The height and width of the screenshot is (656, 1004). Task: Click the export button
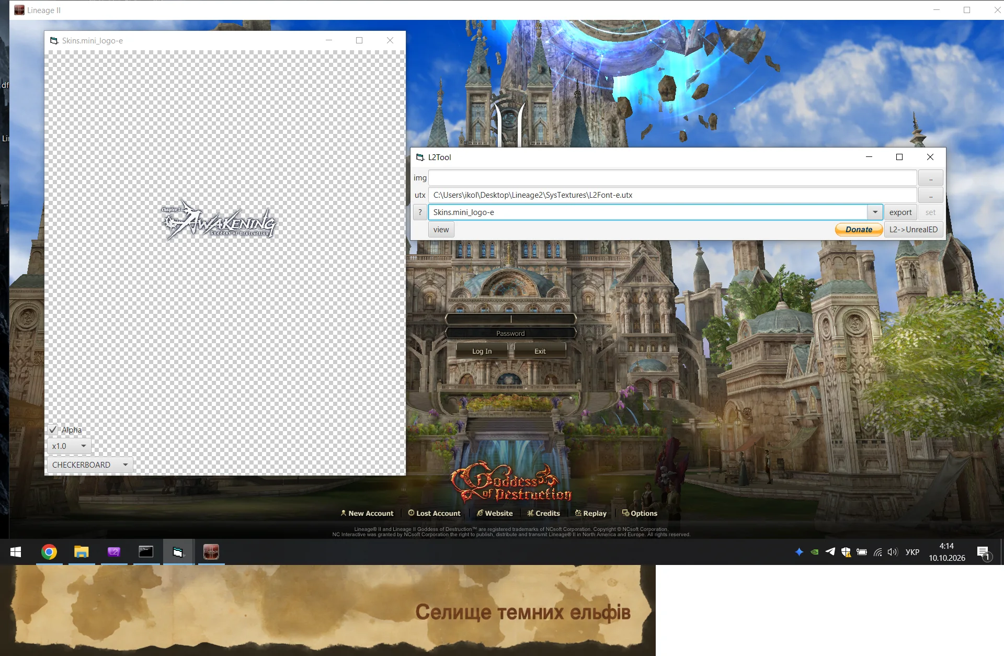[x=900, y=212]
